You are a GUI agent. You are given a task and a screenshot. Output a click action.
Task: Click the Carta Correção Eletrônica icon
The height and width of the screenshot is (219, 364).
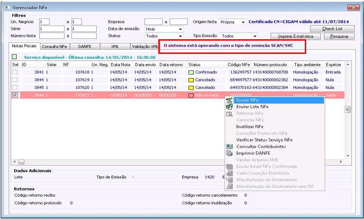[229, 173]
